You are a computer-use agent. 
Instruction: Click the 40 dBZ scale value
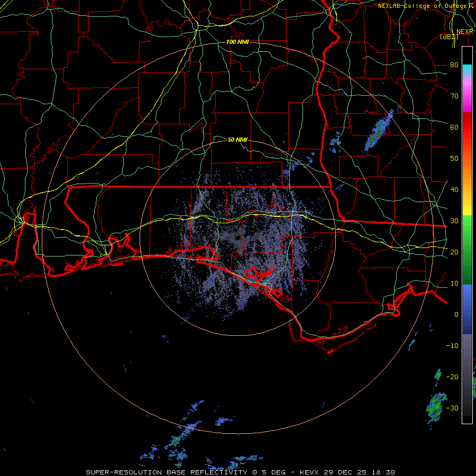[454, 189]
